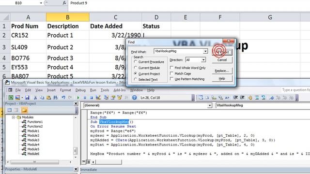Screen dimensions: 310x174
Task: Open the Tools menu
Action: [x=105, y=90]
